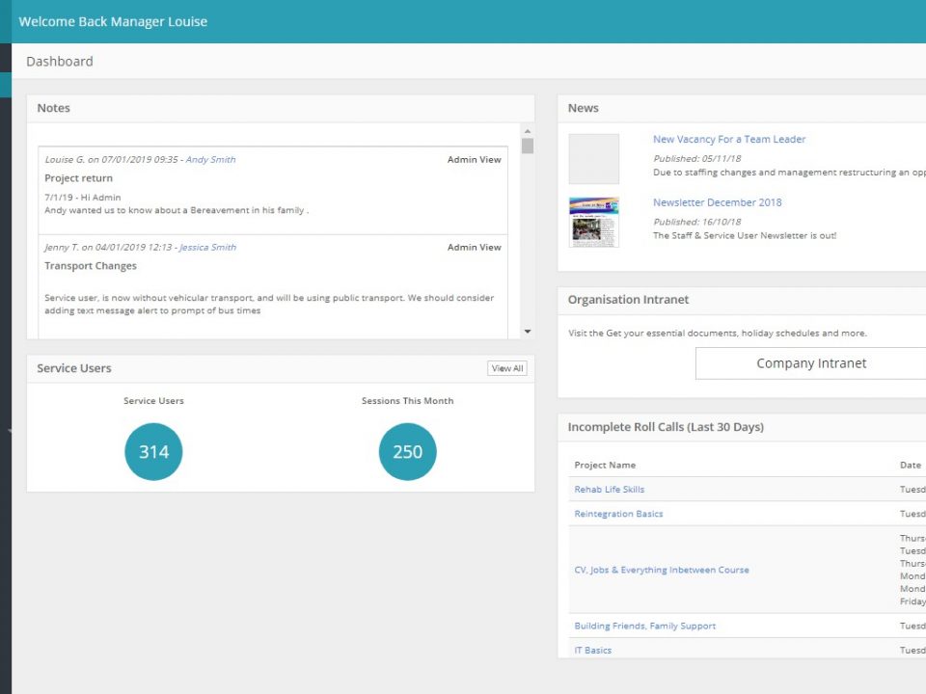This screenshot has width=926, height=694.
Task: Open the Newsletter December 2018 thumbnail
Action: pos(594,222)
